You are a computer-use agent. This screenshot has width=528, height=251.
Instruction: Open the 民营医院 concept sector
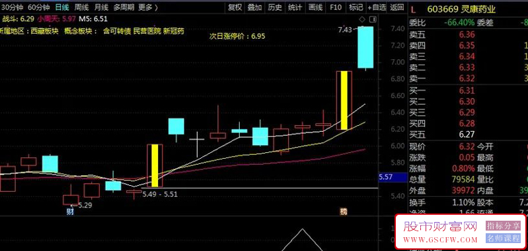click(x=147, y=31)
